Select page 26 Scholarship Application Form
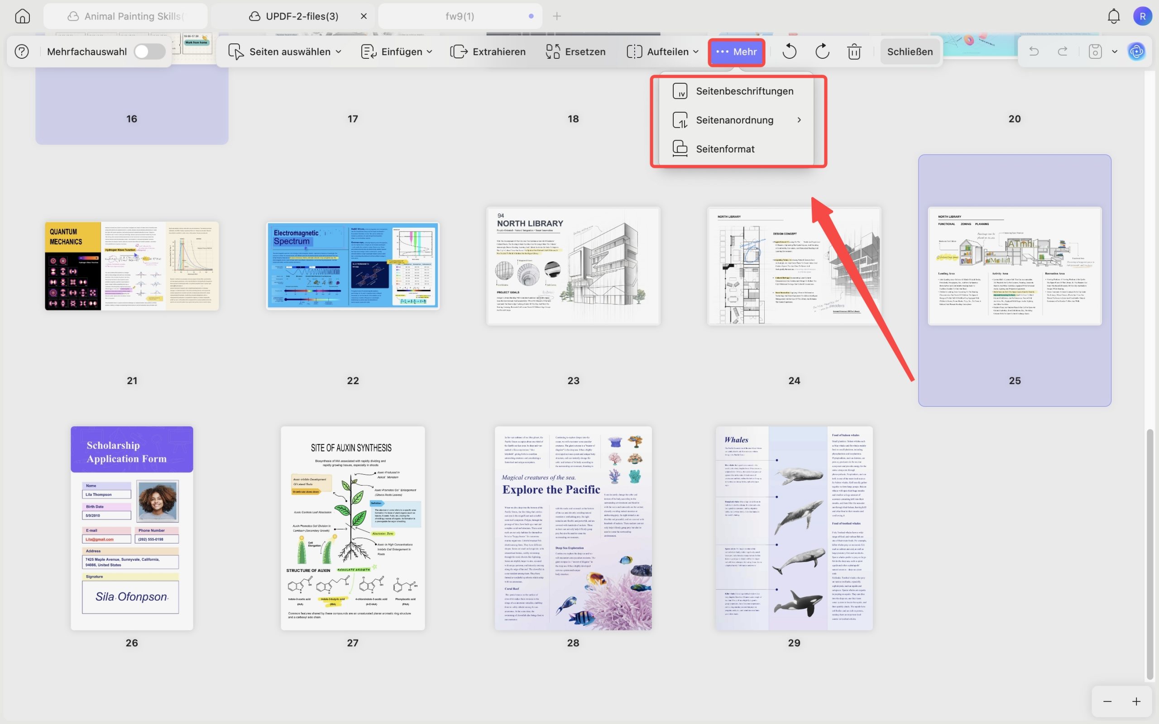Image resolution: width=1159 pixels, height=724 pixels. (132, 528)
